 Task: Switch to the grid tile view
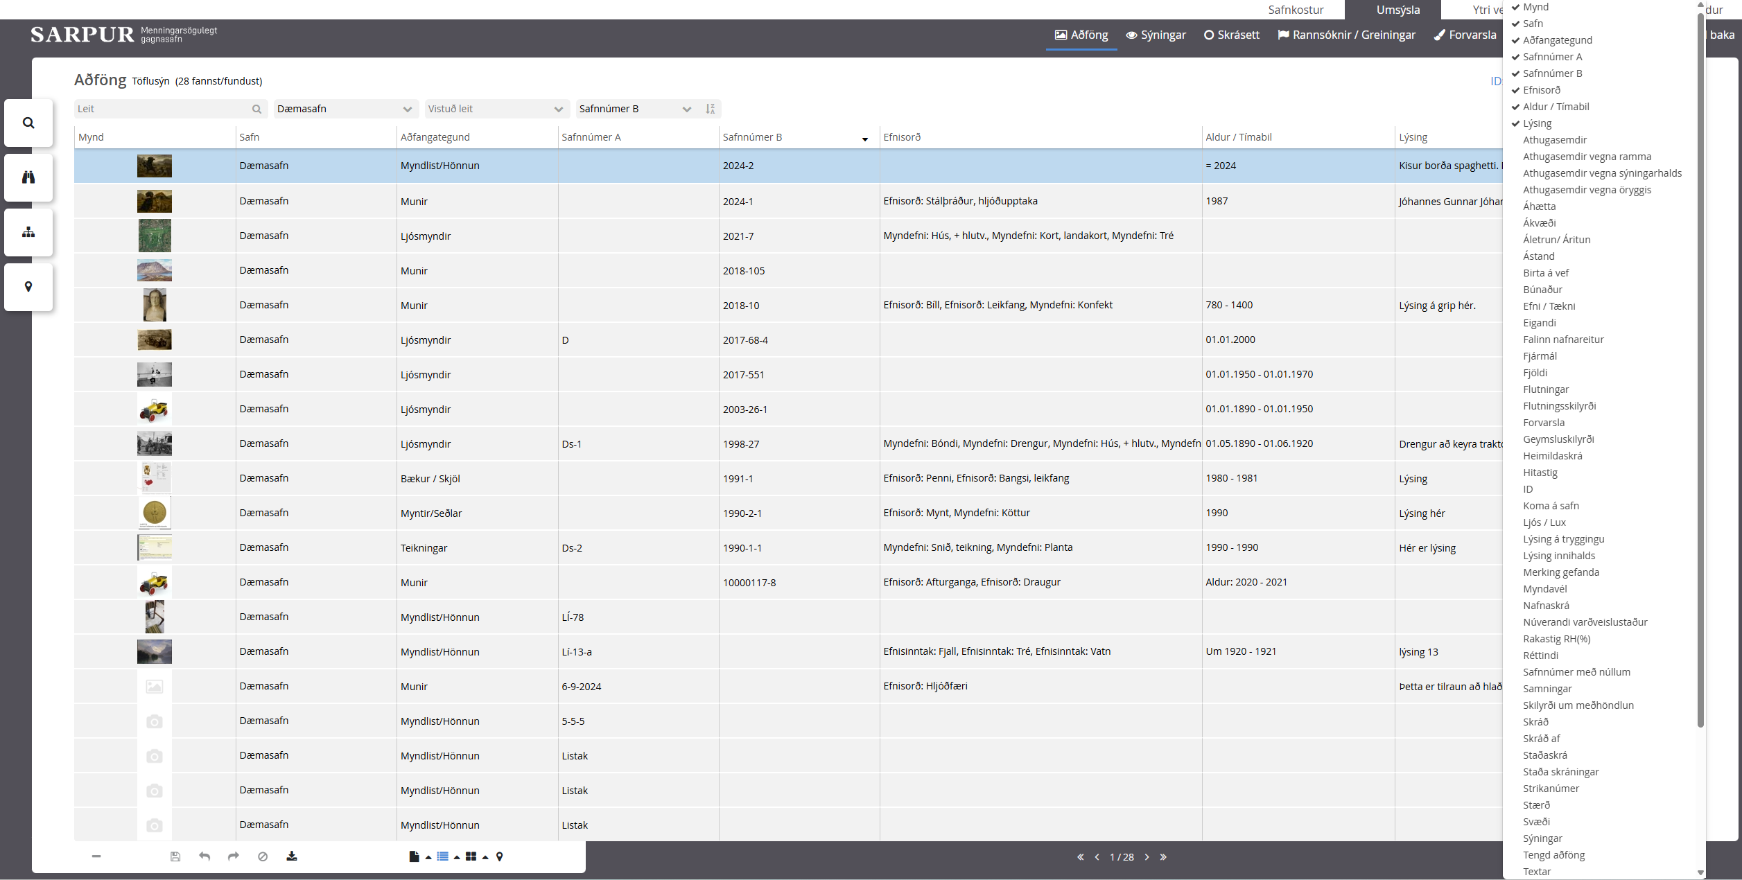[x=471, y=856]
